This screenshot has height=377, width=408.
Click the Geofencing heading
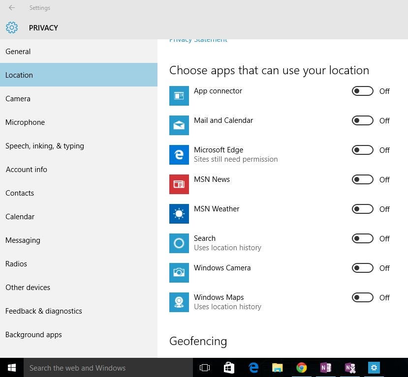198,341
